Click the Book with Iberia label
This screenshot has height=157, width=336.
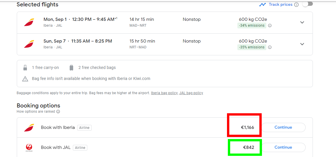tap(58, 127)
